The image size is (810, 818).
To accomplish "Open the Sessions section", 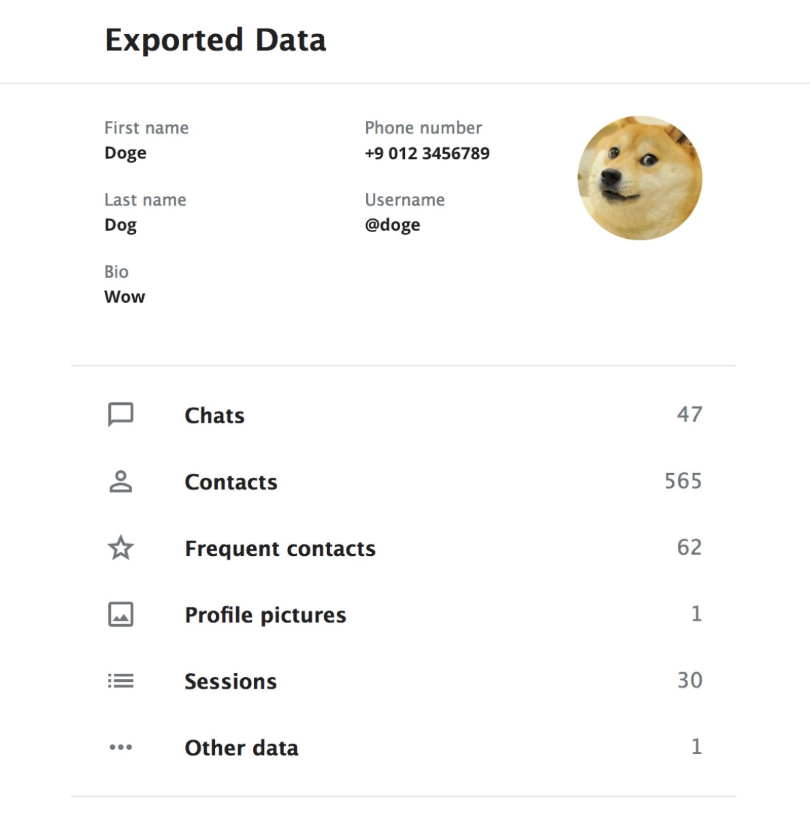I will 231,681.
